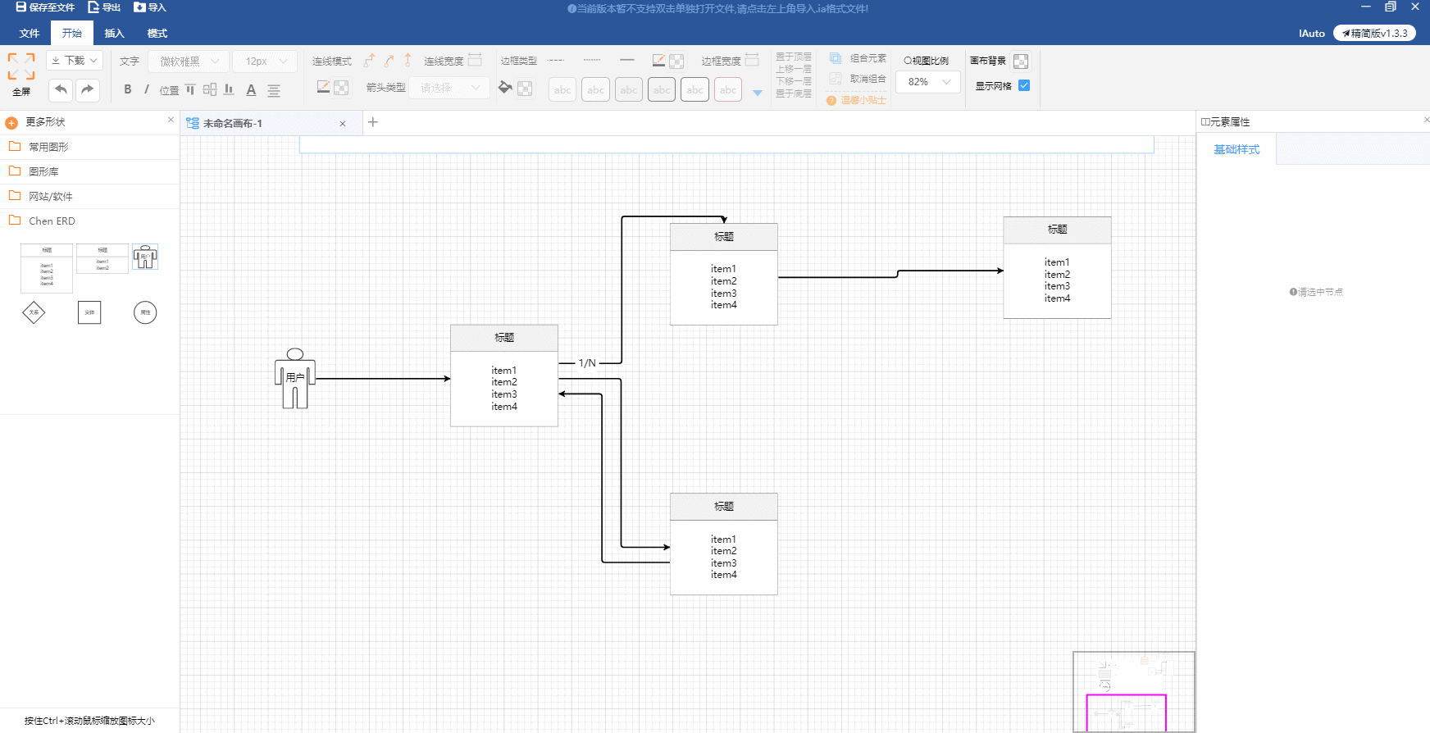Open the 下载 download dropdown
The height and width of the screenshot is (733, 1430).
pyautogui.click(x=74, y=61)
